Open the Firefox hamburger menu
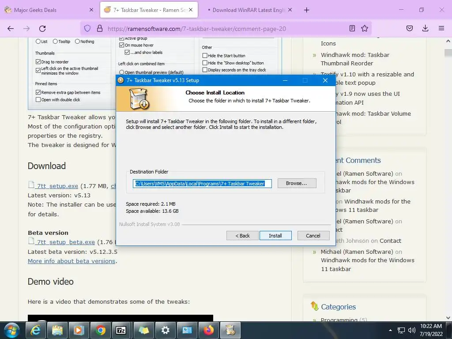The width and height of the screenshot is (452, 339). coord(441,28)
